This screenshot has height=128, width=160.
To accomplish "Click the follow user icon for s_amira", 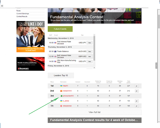I will click(x=137, y=101).
